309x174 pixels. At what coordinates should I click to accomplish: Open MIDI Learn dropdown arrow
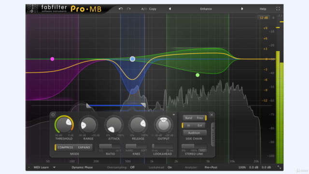54,167
